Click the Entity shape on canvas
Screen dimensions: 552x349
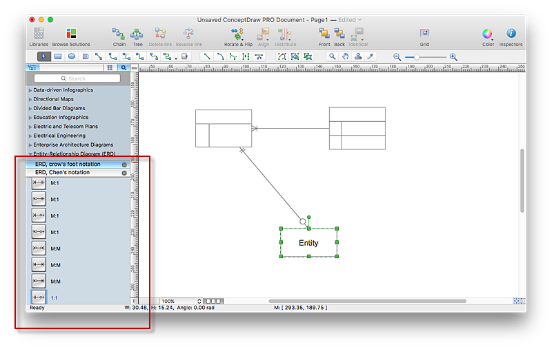pyautogui.click(x=308, y=242)
